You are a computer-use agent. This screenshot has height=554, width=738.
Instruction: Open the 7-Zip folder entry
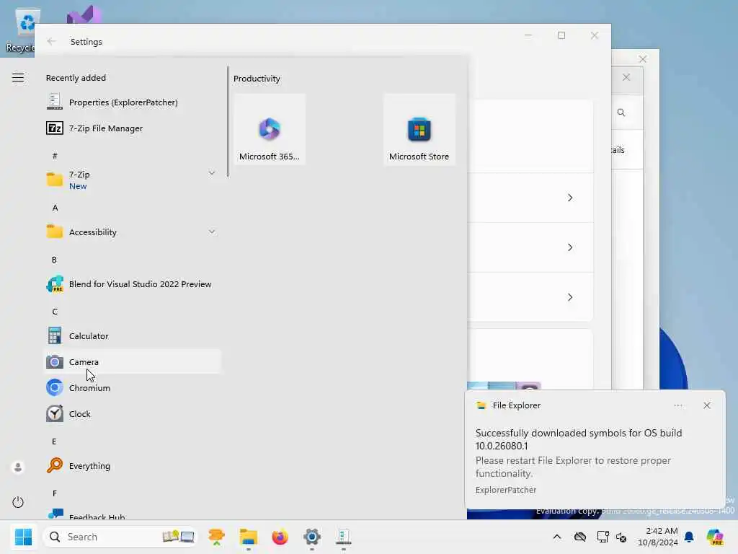tap(133, 180)
